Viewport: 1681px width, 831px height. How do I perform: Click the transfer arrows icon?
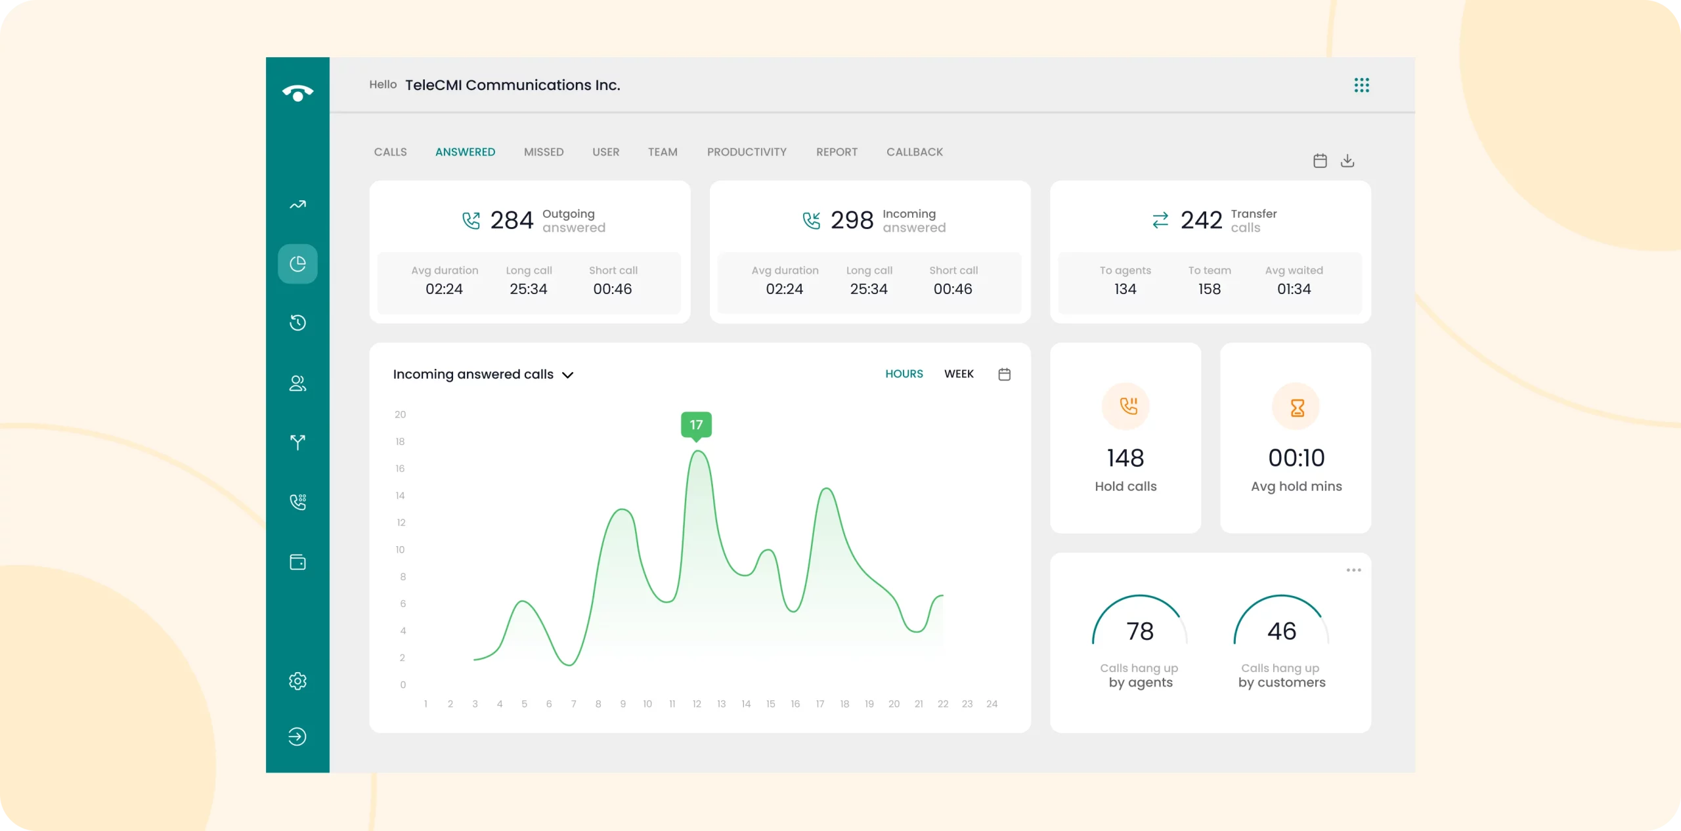[x=1160, y=221]
